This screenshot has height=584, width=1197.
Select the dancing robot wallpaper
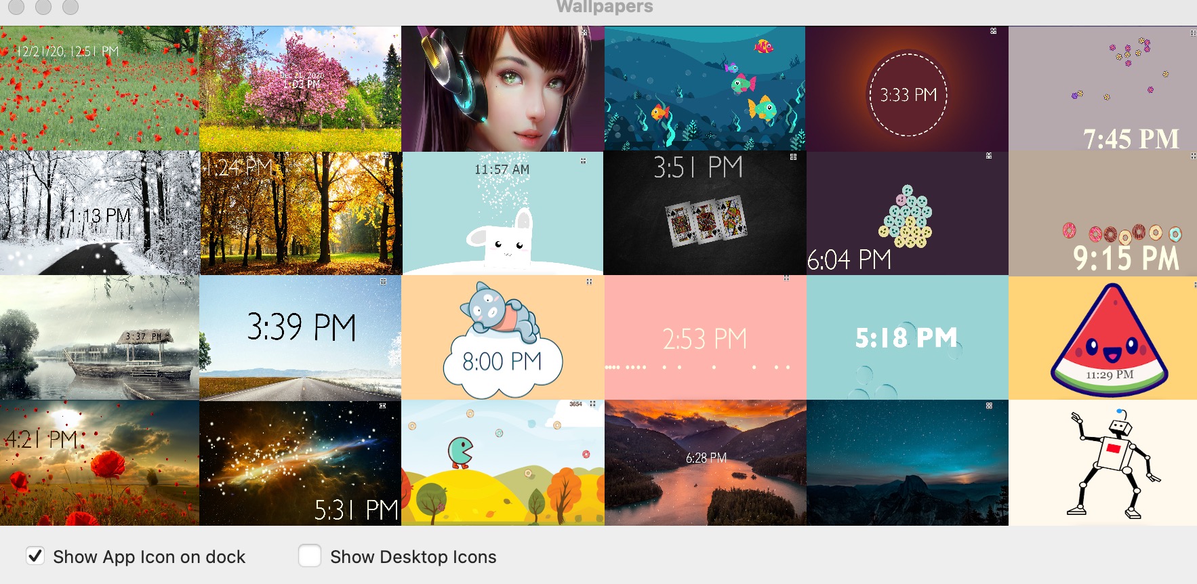tap(1103, 463)
